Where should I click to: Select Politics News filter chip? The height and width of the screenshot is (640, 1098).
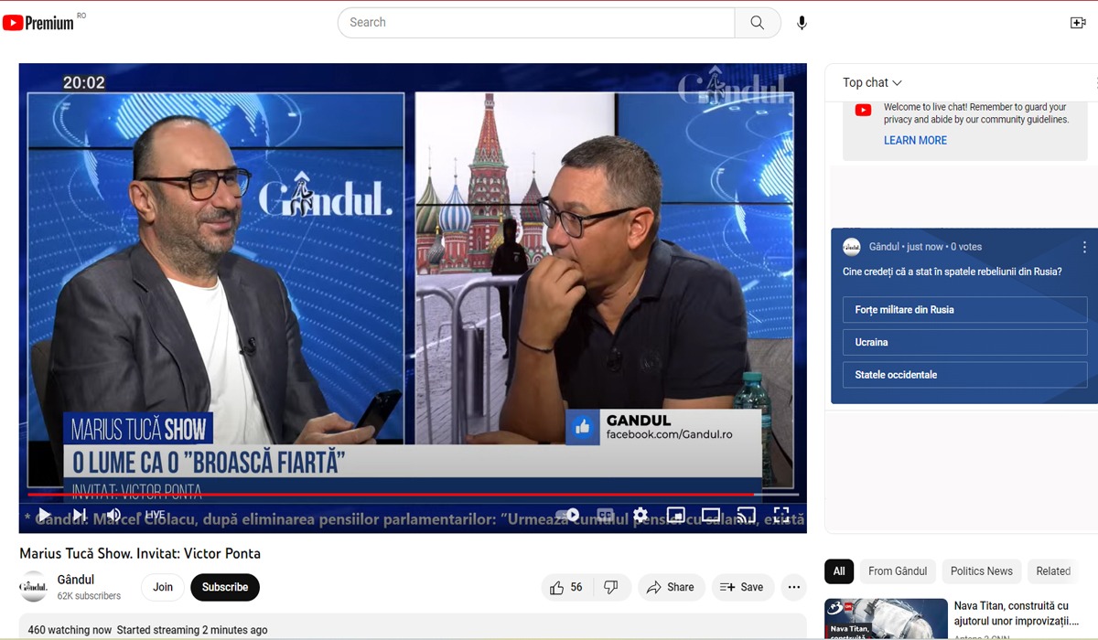981,571
